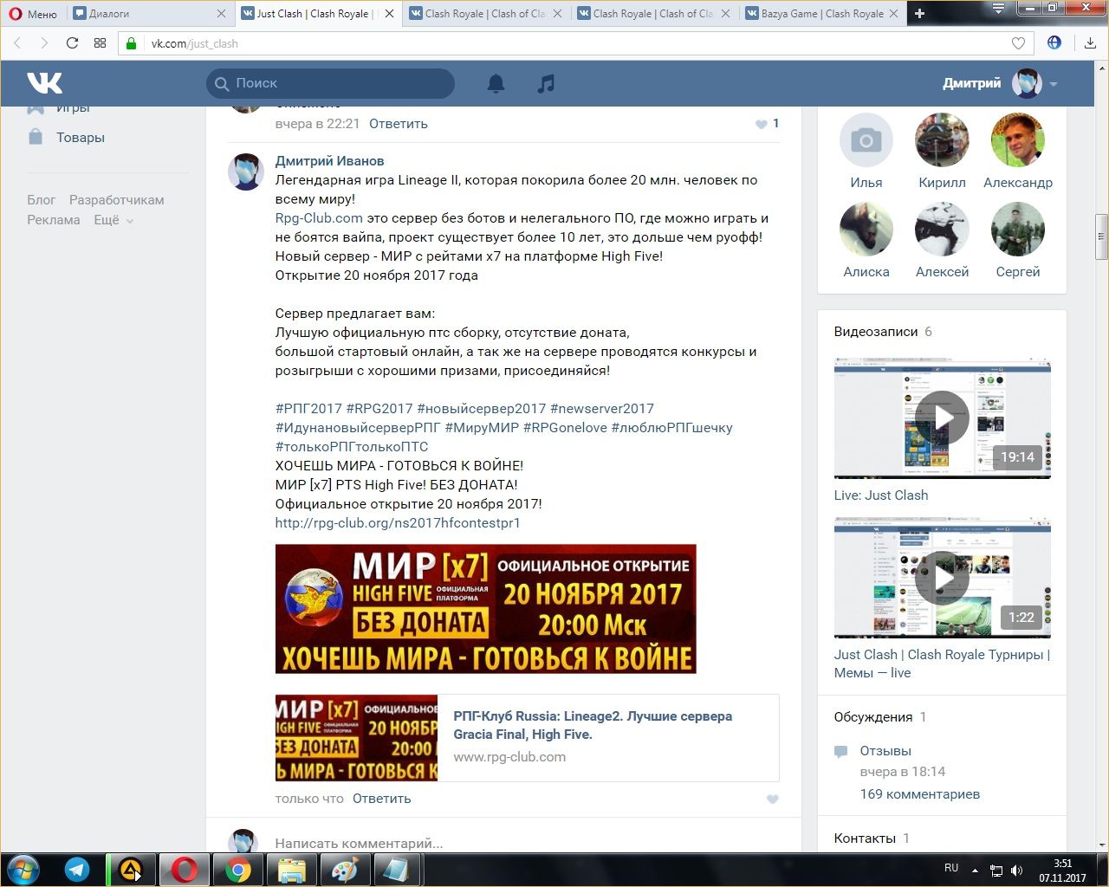Open Дмитрий Иванов's profile from comment name
1109x887 pixels.
coord(329,160)
